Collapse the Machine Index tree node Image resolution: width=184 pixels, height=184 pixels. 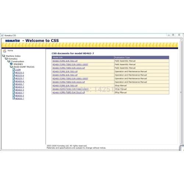pos(13,56)
